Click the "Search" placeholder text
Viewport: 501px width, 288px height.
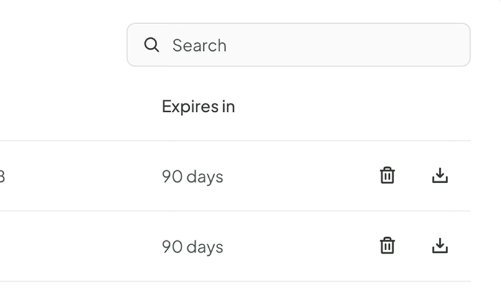(x=199, y=45)
